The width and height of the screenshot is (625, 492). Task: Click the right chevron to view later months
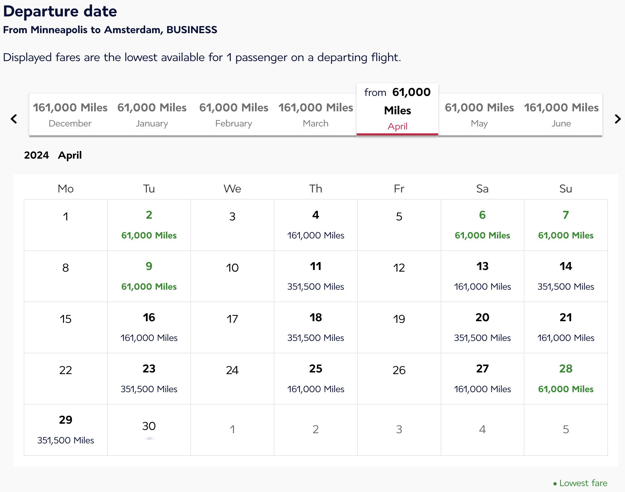pyautogui.click(x=617, y=119)
